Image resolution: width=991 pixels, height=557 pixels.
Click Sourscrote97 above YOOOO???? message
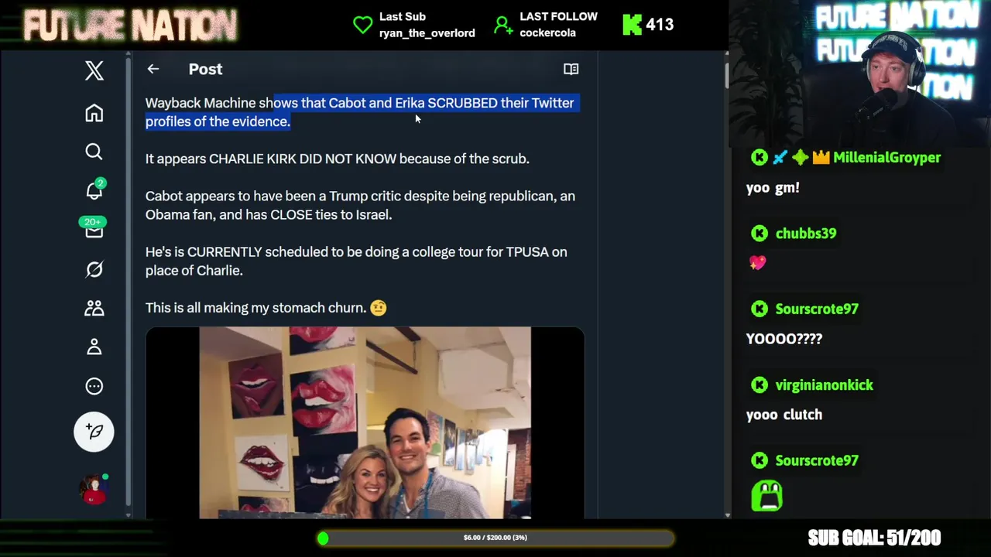click(x=817, y=309)
